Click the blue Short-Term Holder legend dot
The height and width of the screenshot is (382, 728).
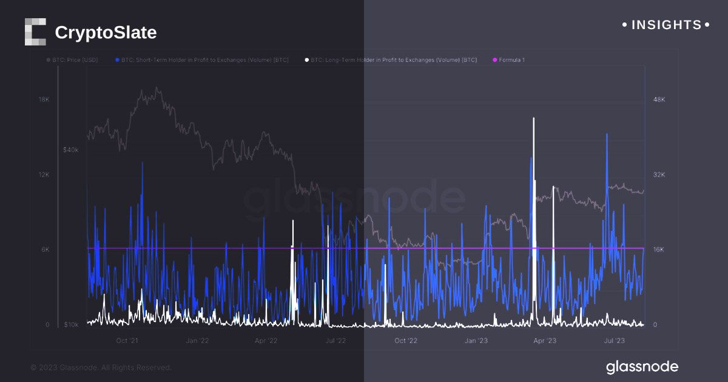point(116,60)
